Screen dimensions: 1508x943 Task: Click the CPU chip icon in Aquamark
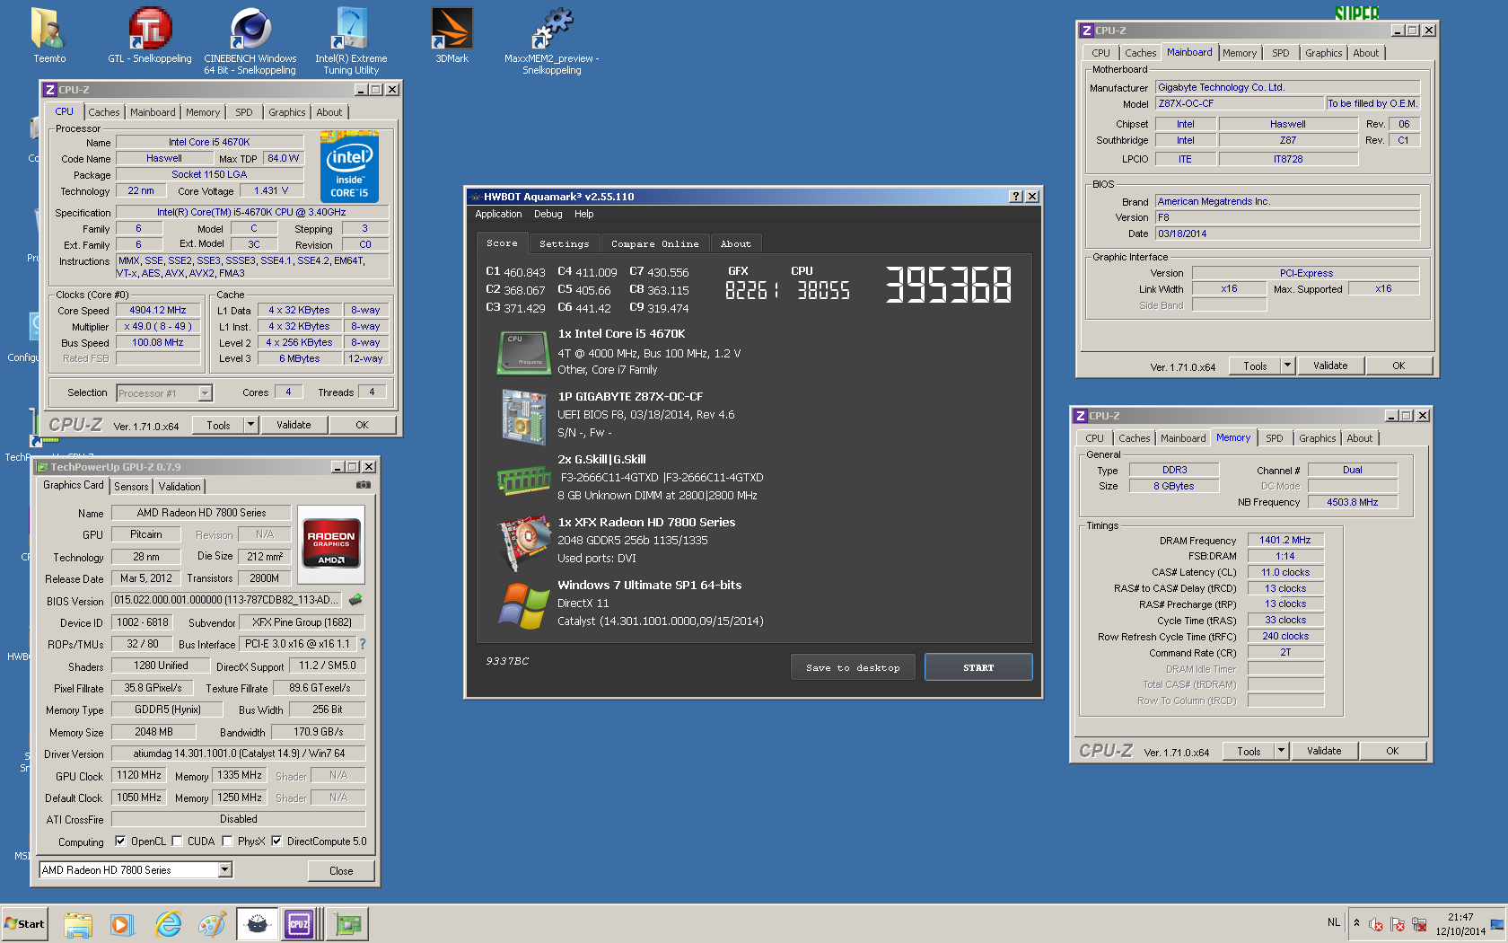pos(522,352)
